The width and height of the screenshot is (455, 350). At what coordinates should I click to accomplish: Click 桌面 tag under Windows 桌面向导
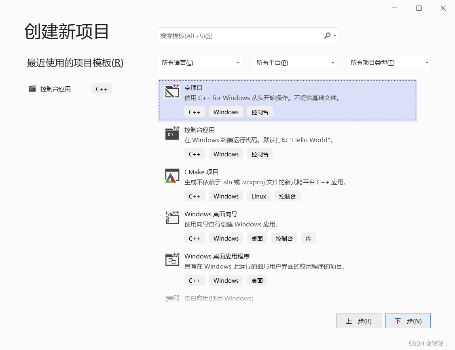click(257, 238)
